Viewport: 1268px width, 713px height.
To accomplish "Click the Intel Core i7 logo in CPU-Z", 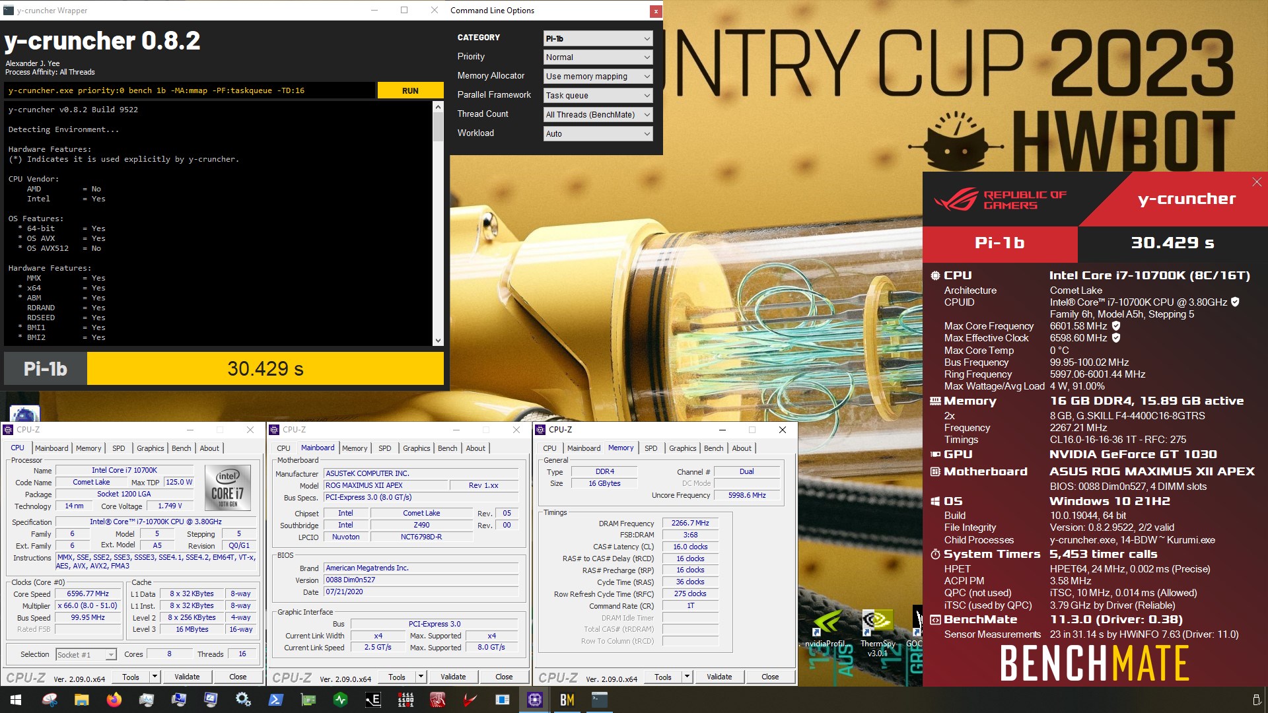I will click(x=228, y=488).
